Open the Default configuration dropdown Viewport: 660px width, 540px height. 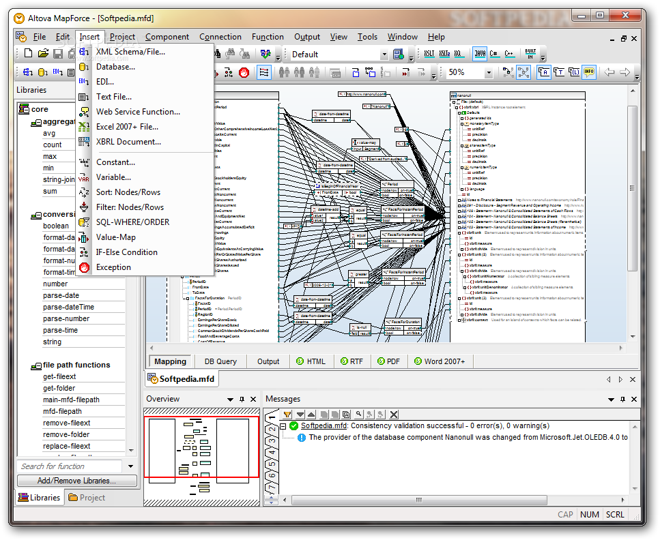pyautogui.click(x=384, y=55)
